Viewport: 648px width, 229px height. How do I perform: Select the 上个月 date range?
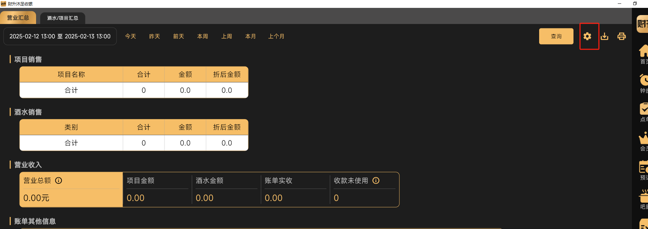coord(276,36)
